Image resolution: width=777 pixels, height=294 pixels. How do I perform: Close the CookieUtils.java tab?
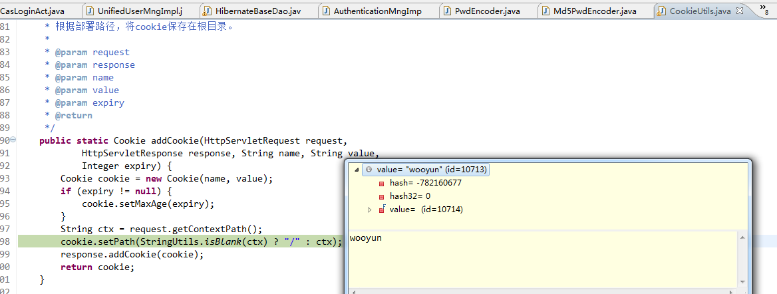739,11
